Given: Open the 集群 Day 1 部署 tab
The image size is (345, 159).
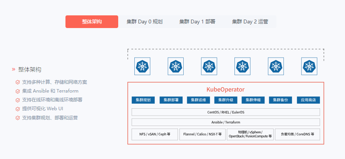Looking at the screenshot, I should pyautogui.click(x=197, y=22).
